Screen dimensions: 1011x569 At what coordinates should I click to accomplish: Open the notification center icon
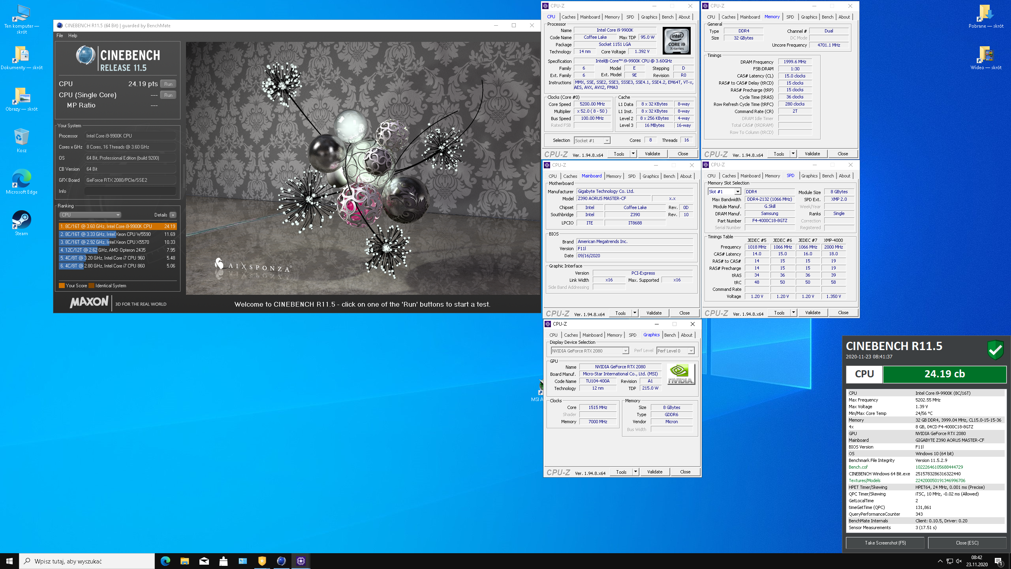pyautogui.click(x=999, y=561)
